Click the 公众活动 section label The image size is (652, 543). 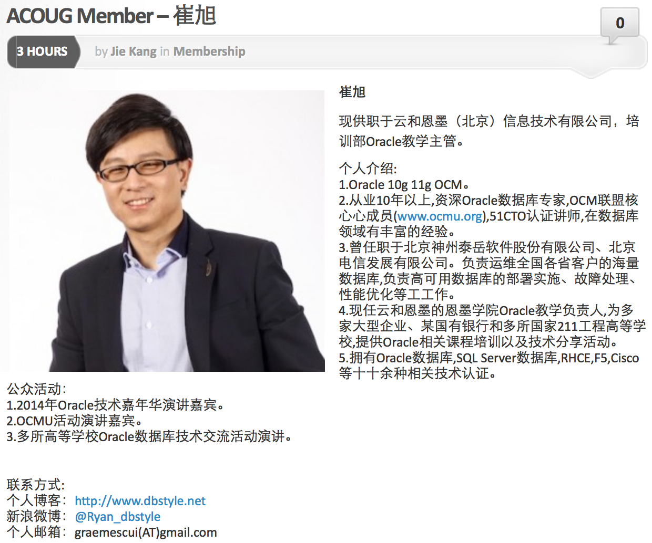[x=36, y=389]
